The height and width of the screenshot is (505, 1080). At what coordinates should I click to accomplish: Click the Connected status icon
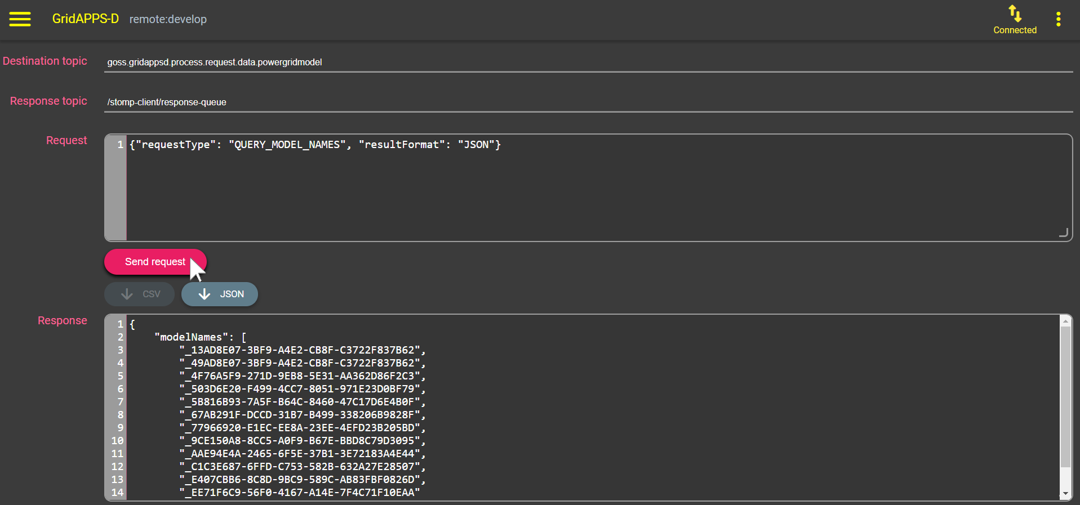tap(1015, 13)
